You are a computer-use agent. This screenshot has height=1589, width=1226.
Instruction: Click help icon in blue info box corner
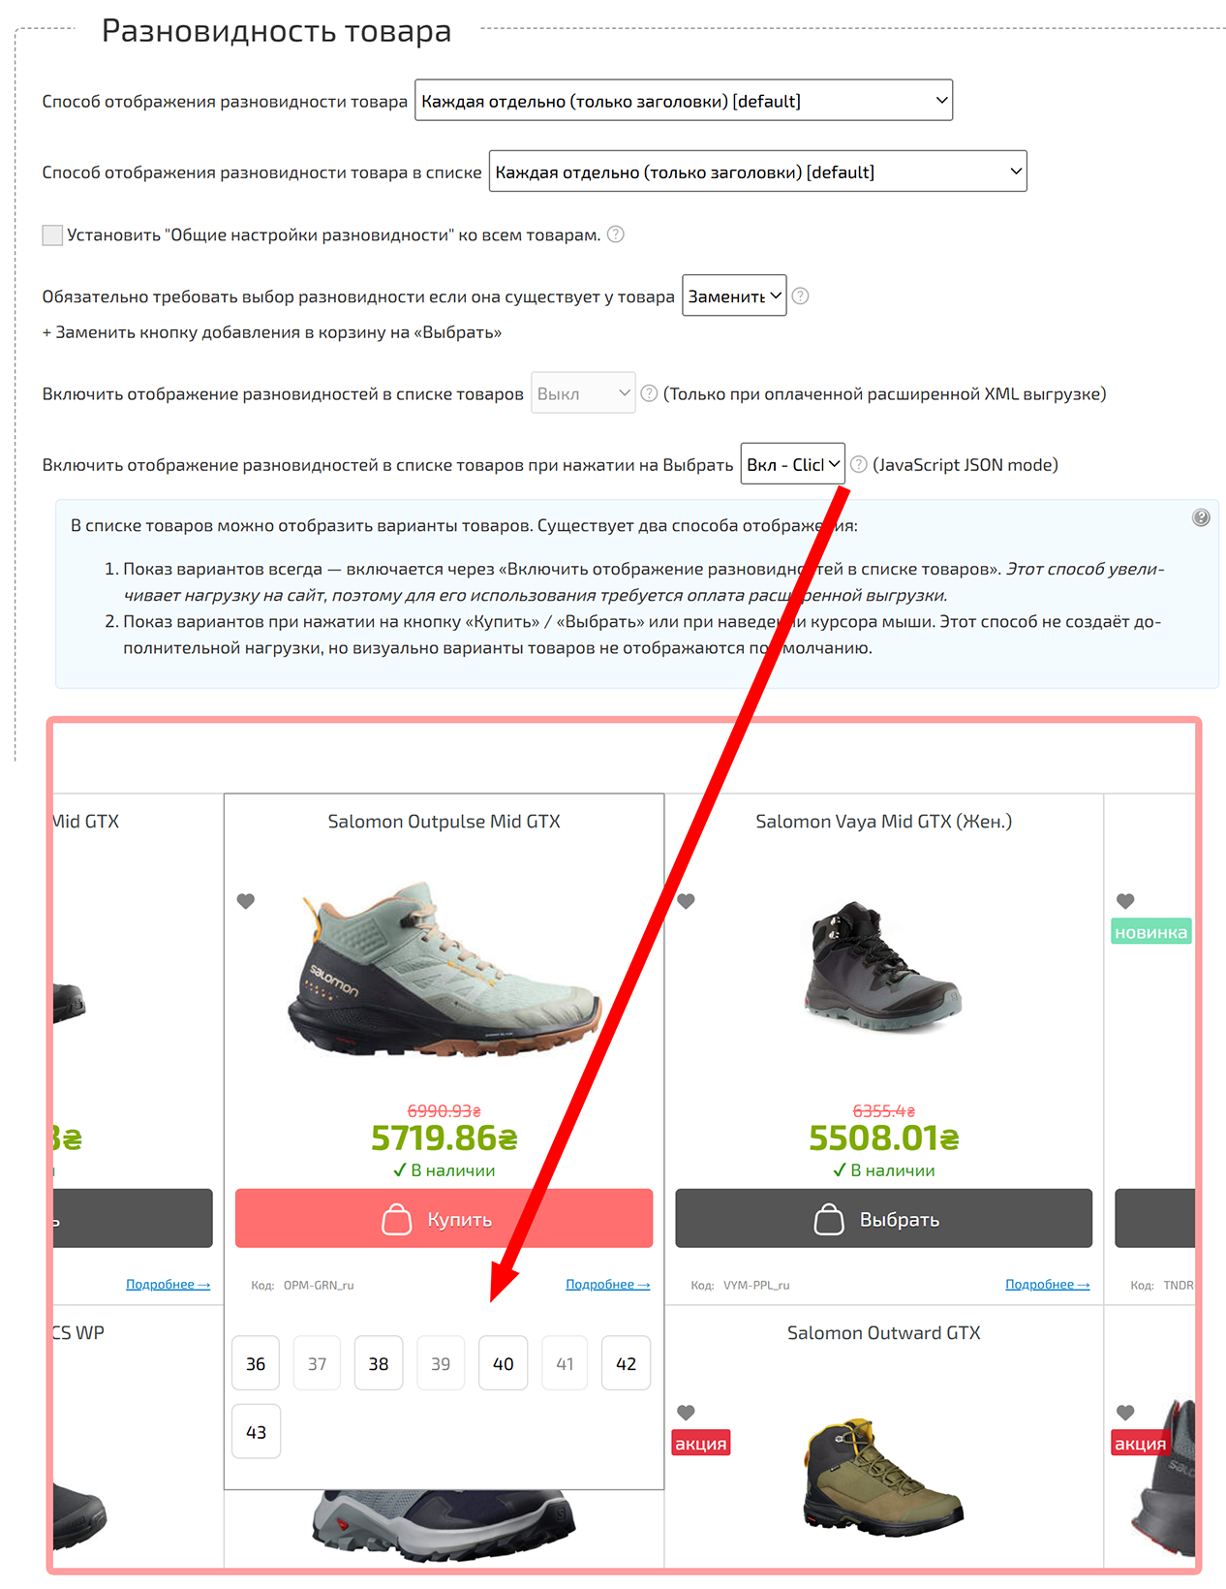point(1201,517)
